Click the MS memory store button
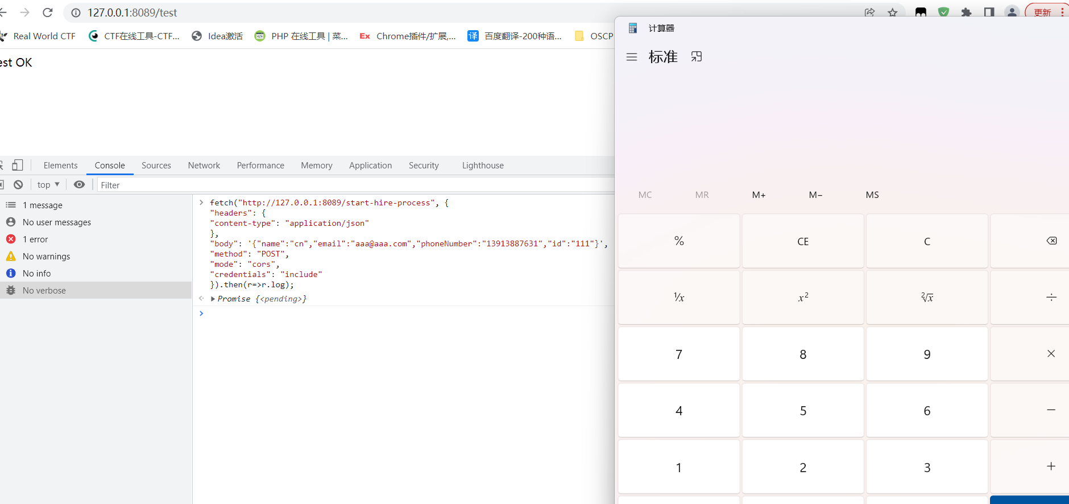Screen dimensions: 1069x504 coord(872,195)
